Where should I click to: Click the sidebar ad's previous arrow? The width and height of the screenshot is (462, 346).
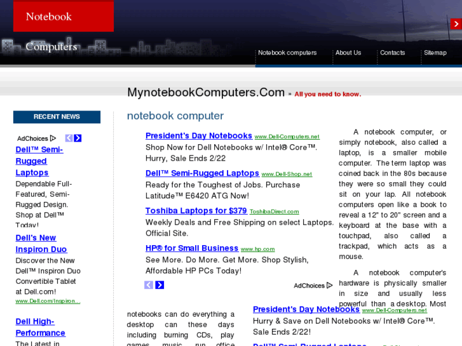[69, 138]
